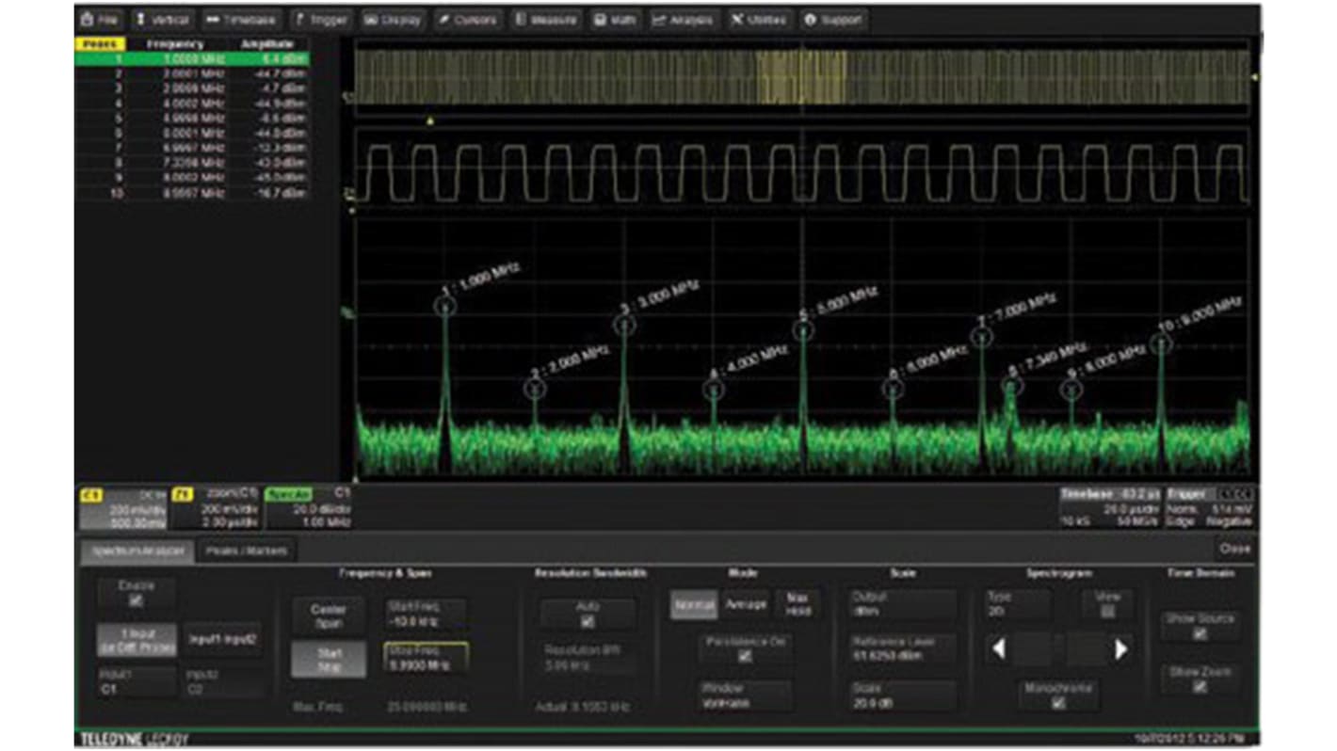Open the Scale 20.0 dB field
Viewport: 1337px width, 751px height.
click(x=902, y=695)
